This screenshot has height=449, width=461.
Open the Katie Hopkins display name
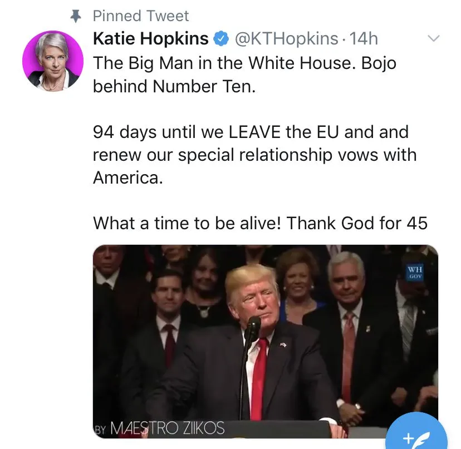coord(150,38)
